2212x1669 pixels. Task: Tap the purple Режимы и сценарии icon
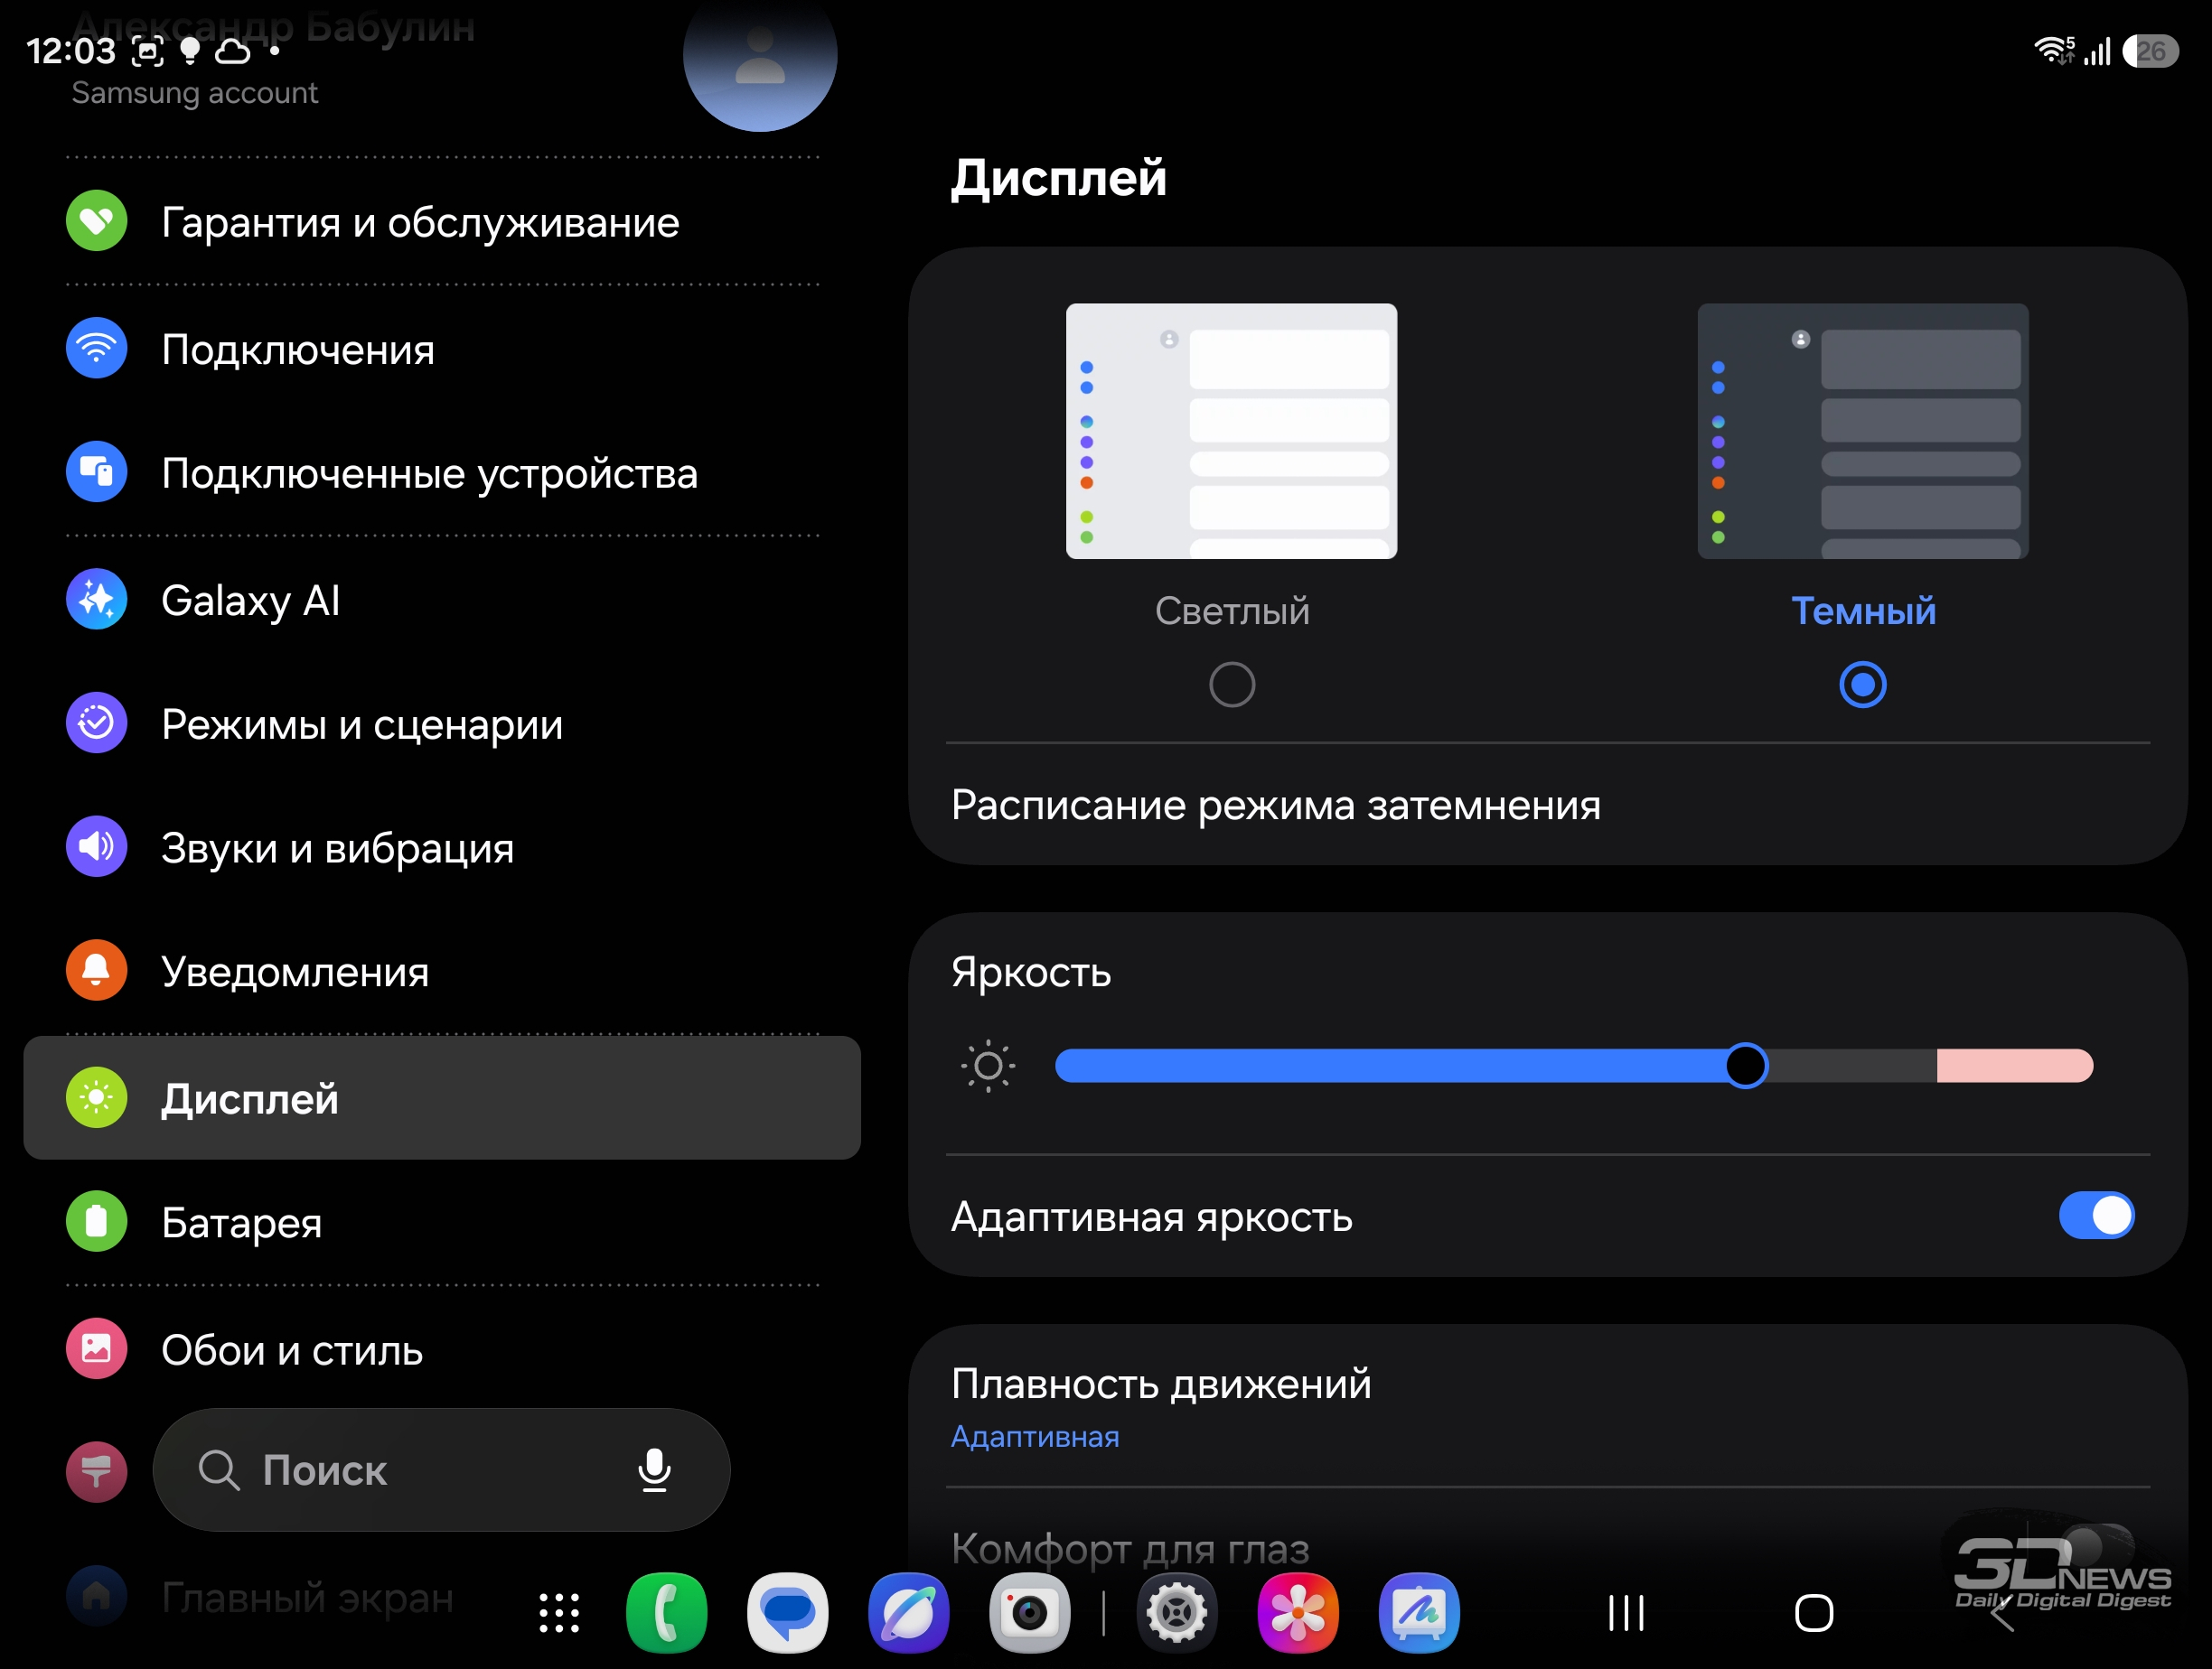point(96,723)
